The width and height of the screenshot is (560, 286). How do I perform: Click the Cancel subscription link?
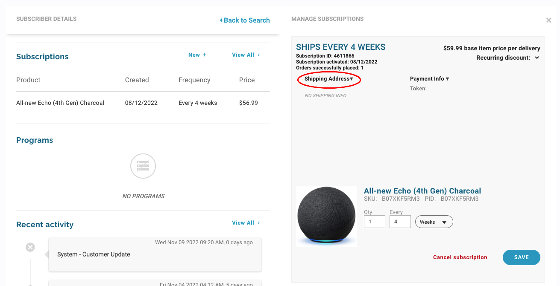[x=460, y=257]
